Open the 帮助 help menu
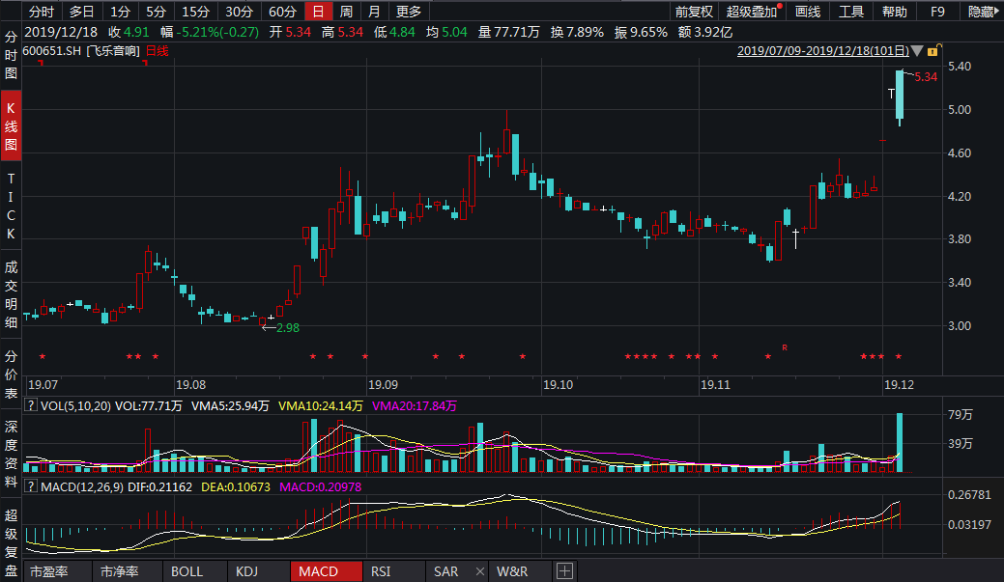Image resolution: width=1004 pixels, height=582 pixels. click(x=895, y=12)
